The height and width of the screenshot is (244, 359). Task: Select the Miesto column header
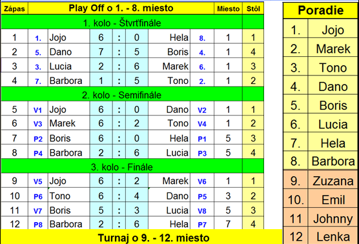[228, 8]
